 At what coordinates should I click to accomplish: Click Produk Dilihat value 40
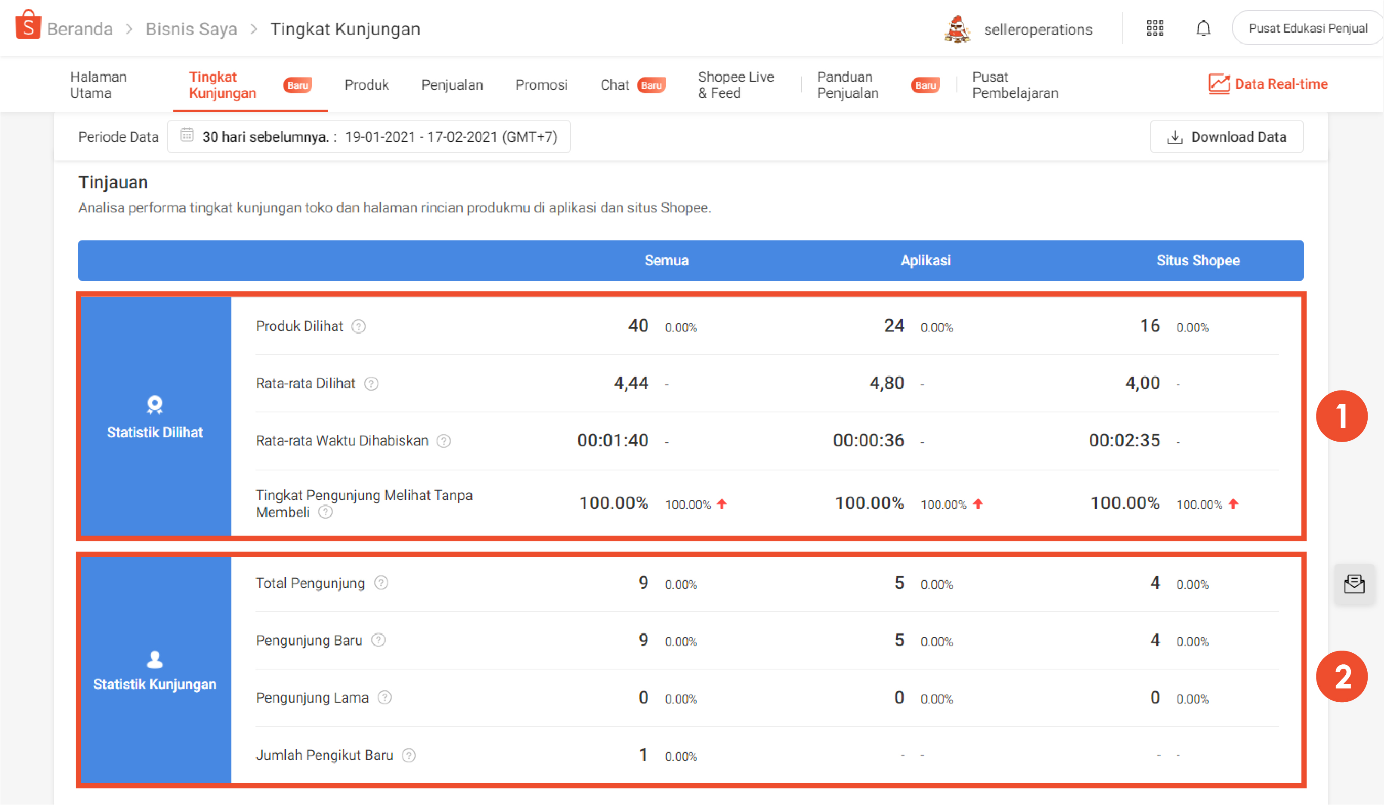point(638,326)
